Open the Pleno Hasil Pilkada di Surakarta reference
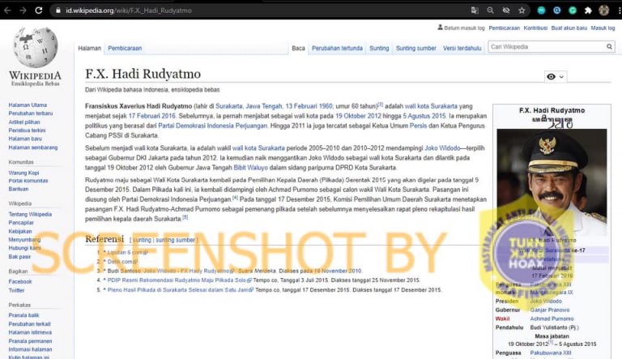 (x=179, y=290)
